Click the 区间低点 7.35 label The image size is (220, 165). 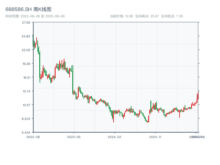pyautogui.click(x=172, y=16)
